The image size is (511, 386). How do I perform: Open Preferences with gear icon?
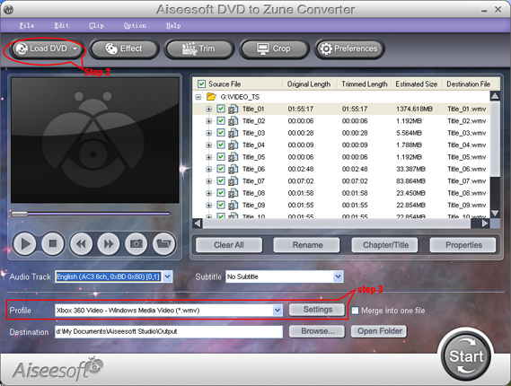[x=349, y=48]
